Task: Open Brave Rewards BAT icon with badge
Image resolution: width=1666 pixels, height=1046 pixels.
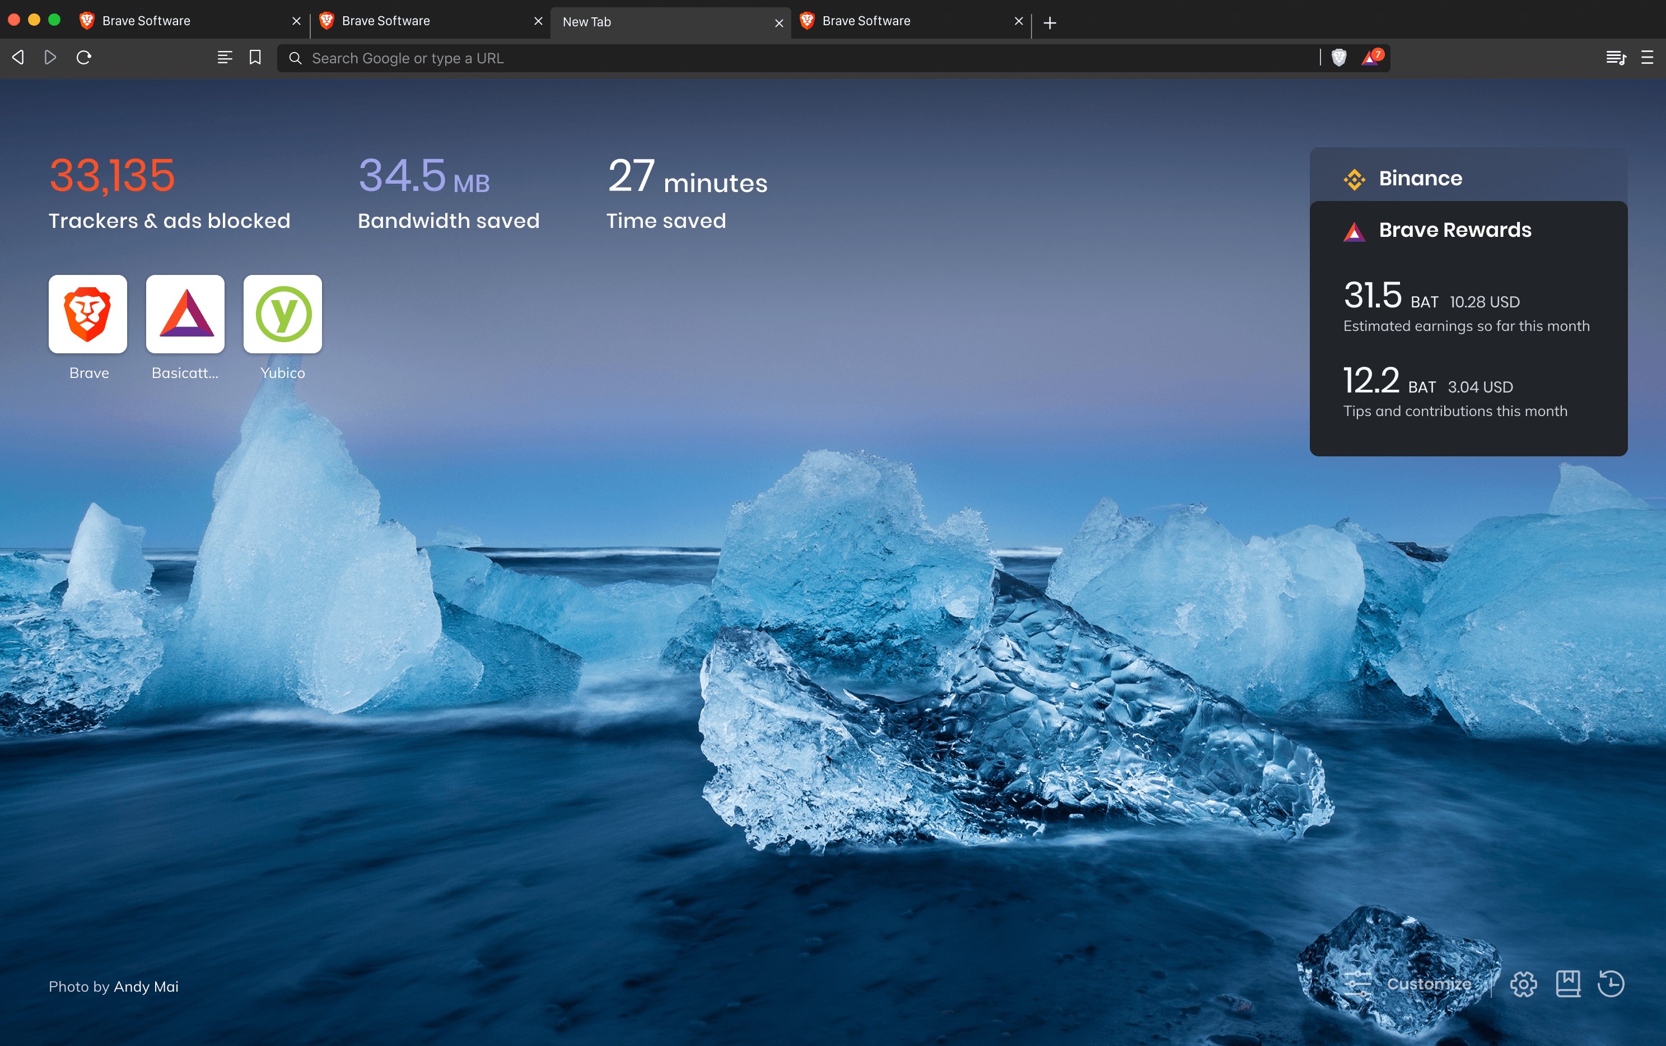Action: pyautogui.click(x=1372, y=58)
